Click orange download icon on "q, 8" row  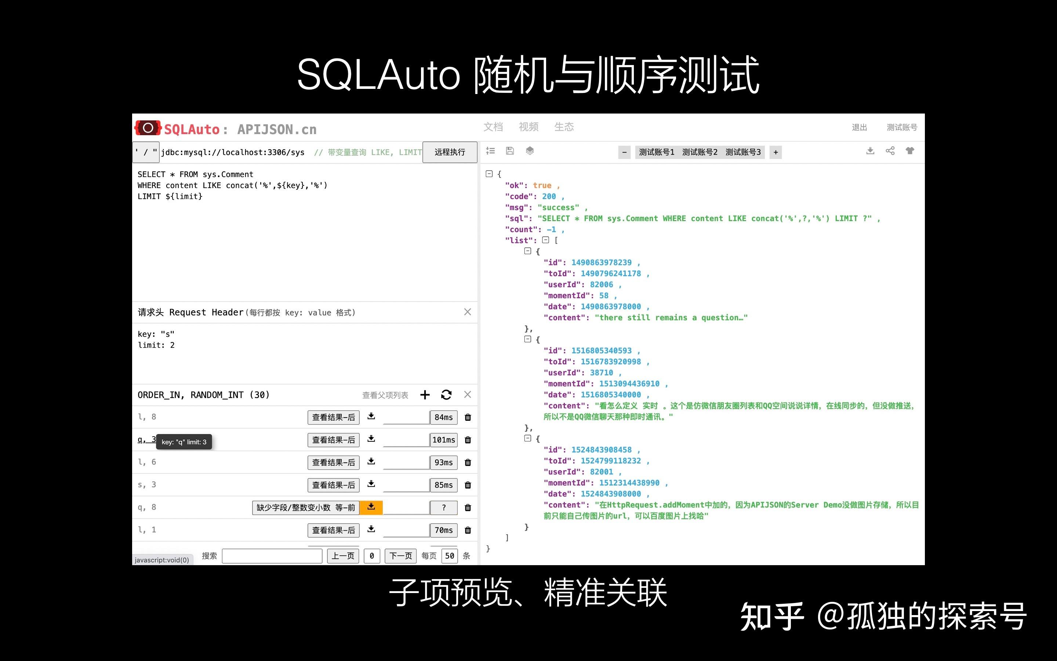coord(371,507)
